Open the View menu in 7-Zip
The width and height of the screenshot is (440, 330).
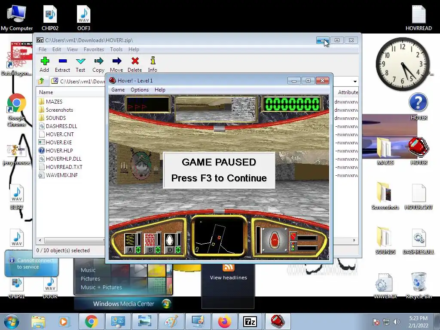(72, 49)
